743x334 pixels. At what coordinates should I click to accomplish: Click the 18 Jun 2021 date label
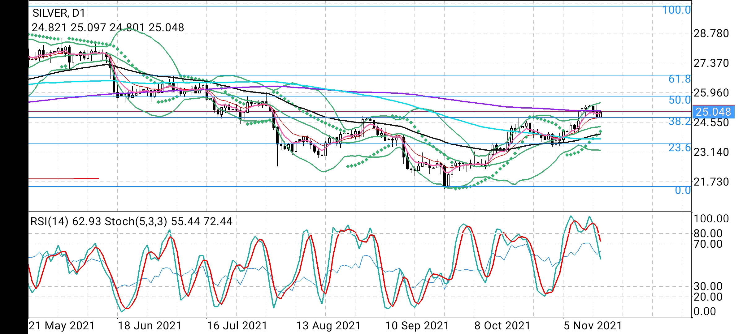150,326
